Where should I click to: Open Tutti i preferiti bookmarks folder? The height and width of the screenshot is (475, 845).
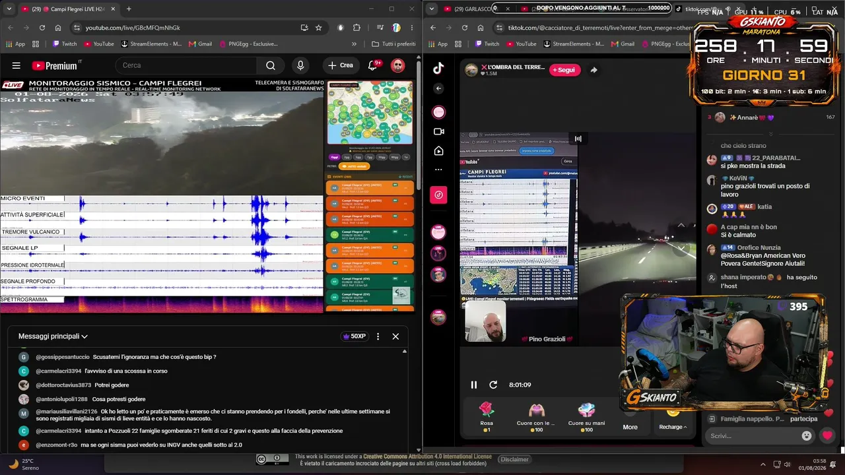point(394,44)
